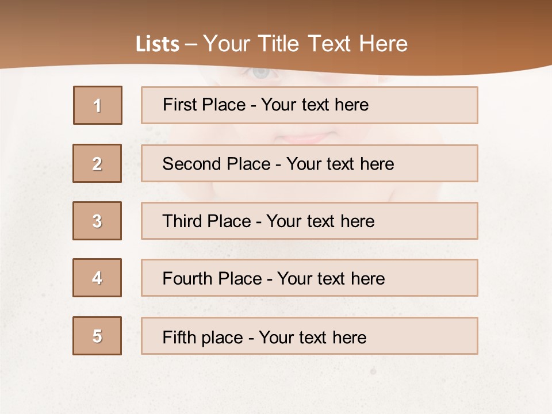Click the number 3 square
This screenshot has width=552, height=414.
(x=97, y=221)
